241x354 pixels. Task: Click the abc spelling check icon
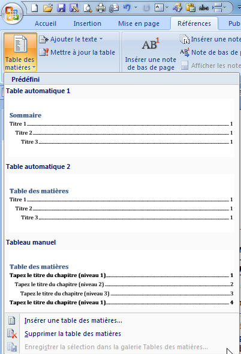(x=204, y=8)
